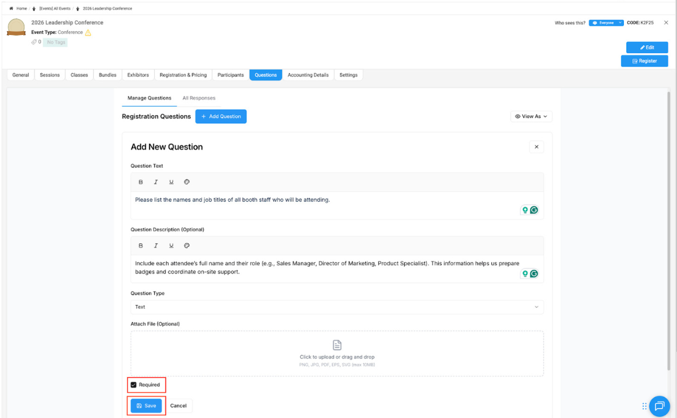Open chat support widget icon
The width and height of the screenshot is (677, 418).
click(659, 406)
